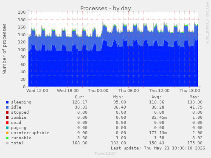Click idle maximum value 41.79
This screenshot has width=211, height=158.
[x=196, y=107]
